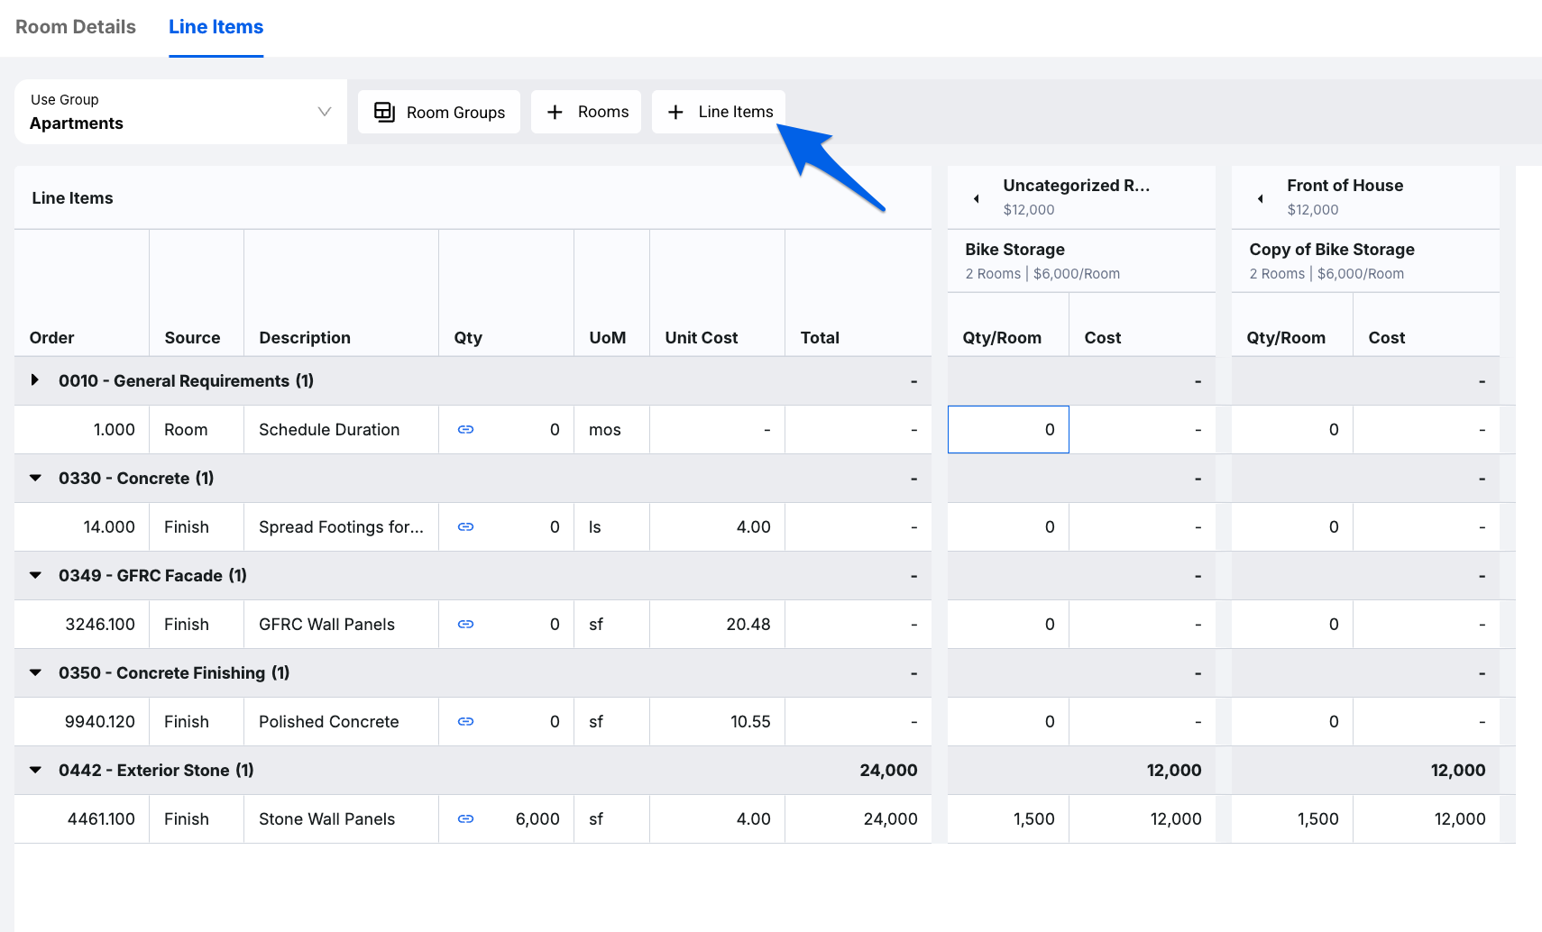Collapse the Front of House group arrow

[x=1260, y=198]
